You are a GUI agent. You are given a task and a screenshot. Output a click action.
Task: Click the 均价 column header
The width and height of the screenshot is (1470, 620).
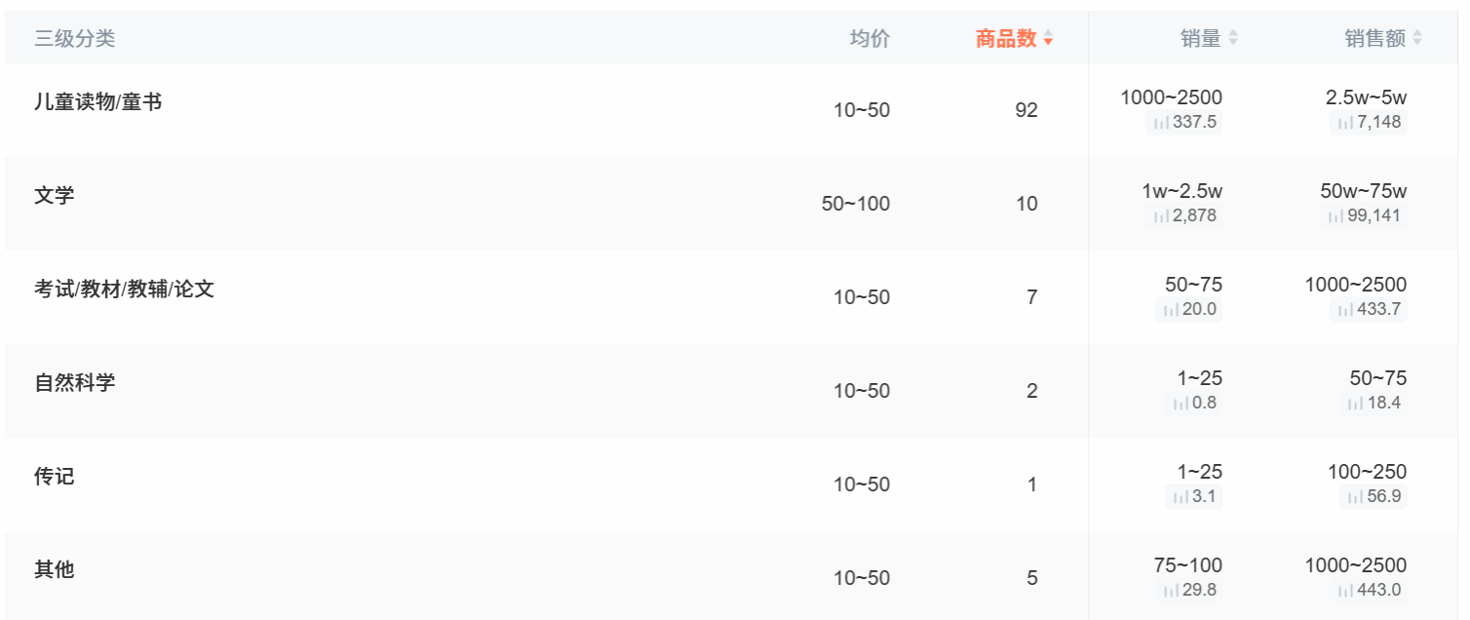coord(870,38)
